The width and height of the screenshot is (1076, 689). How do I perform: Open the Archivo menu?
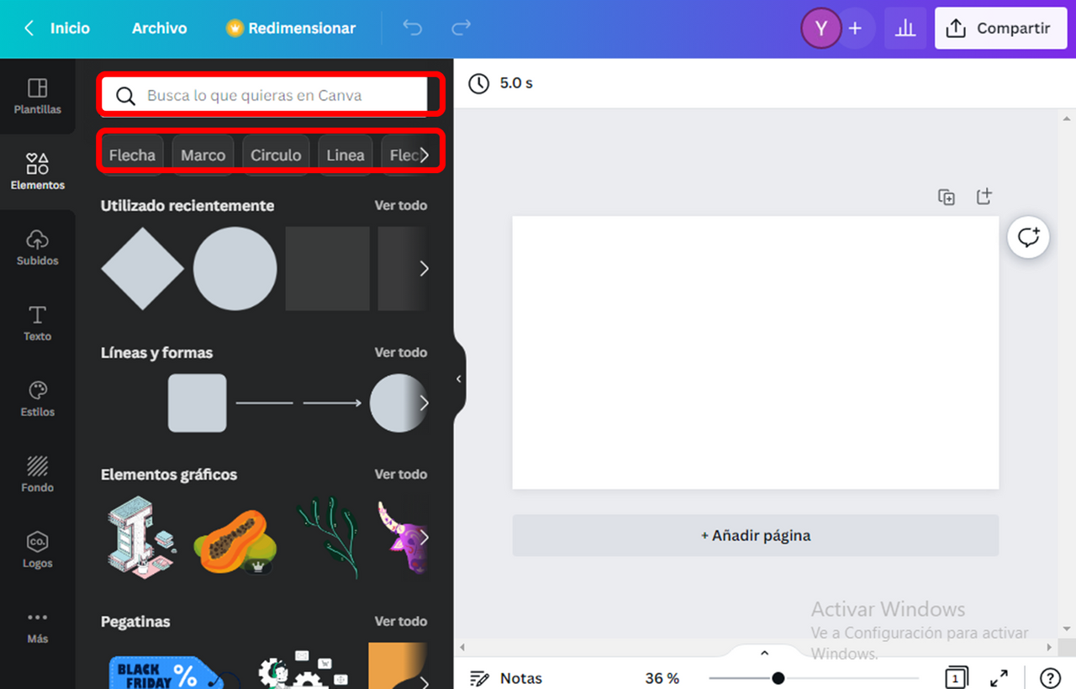pyautogui.click(x=159, y=29)
